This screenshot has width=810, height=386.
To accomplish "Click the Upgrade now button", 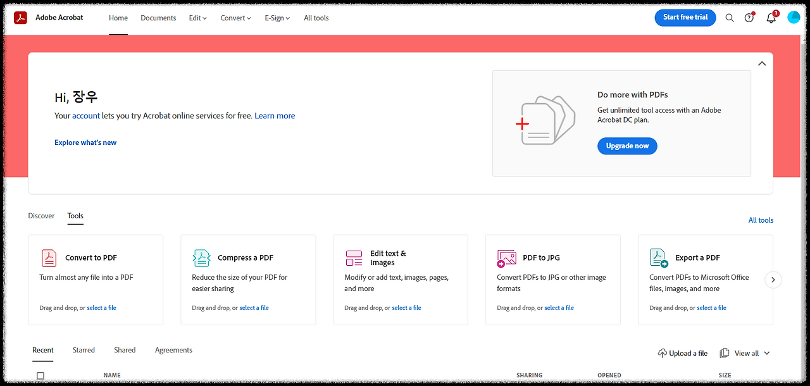I will pos(627,146).
